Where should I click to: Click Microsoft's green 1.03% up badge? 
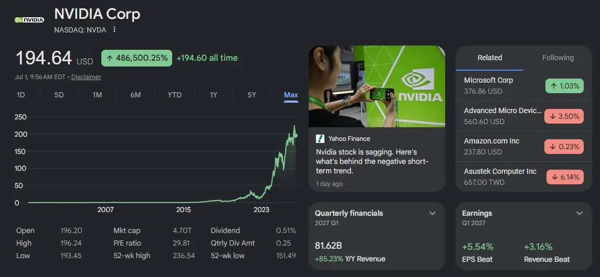(x=564, y=86)
